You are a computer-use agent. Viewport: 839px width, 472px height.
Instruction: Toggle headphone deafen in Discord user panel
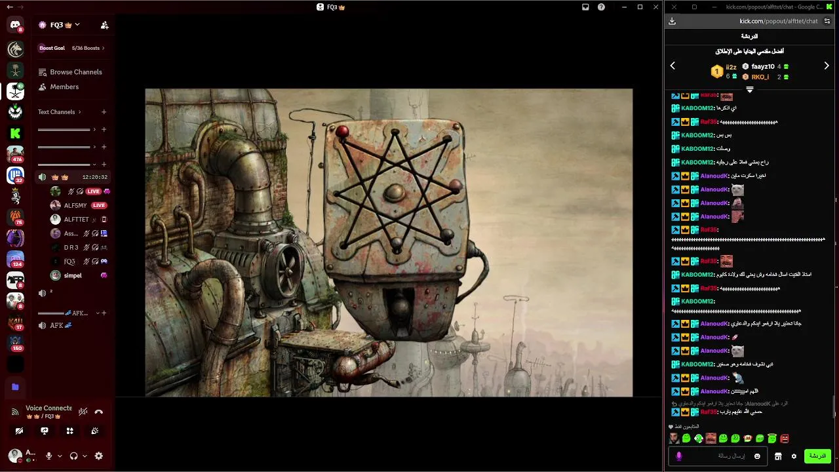click(x=73, y=456)
